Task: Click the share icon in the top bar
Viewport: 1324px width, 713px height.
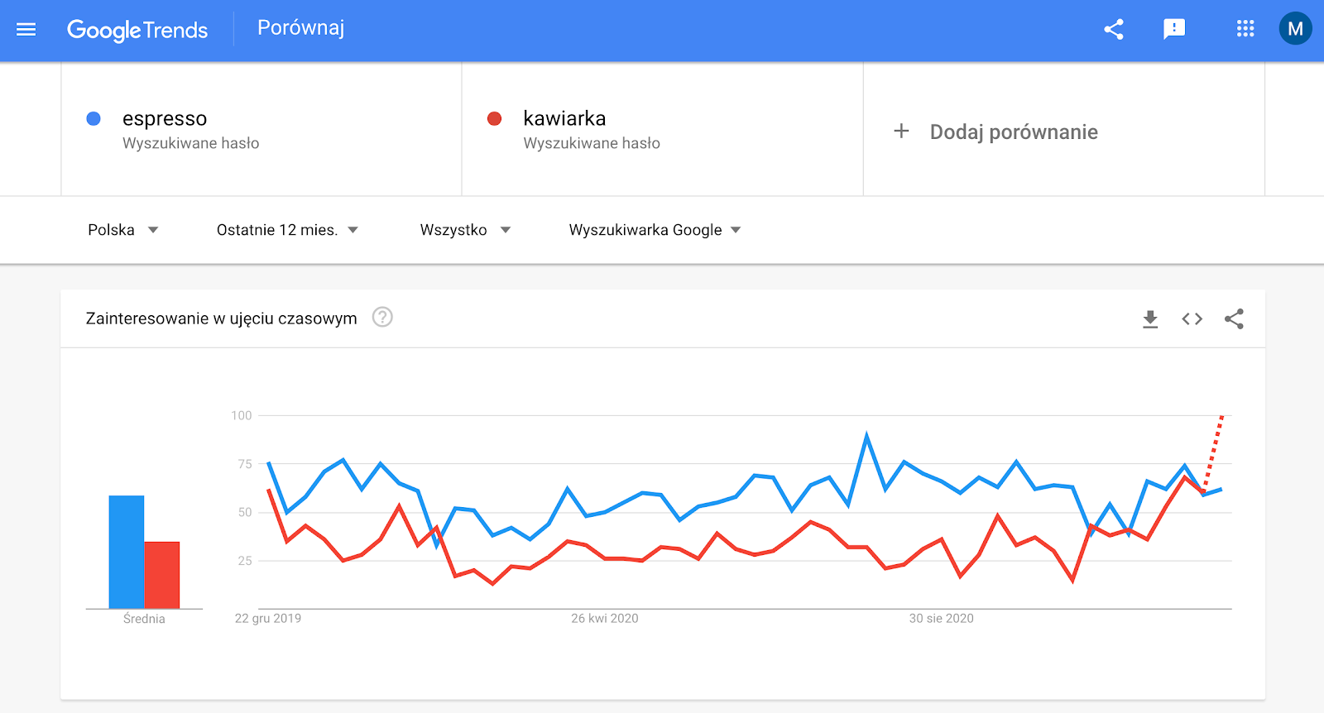Action: click(1113, 29)
